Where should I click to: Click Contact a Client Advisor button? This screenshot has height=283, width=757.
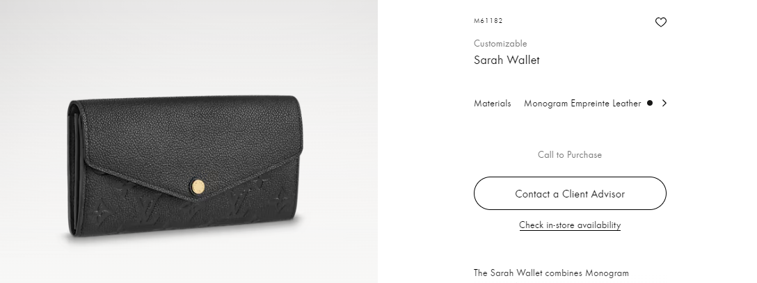pos(570,193)
